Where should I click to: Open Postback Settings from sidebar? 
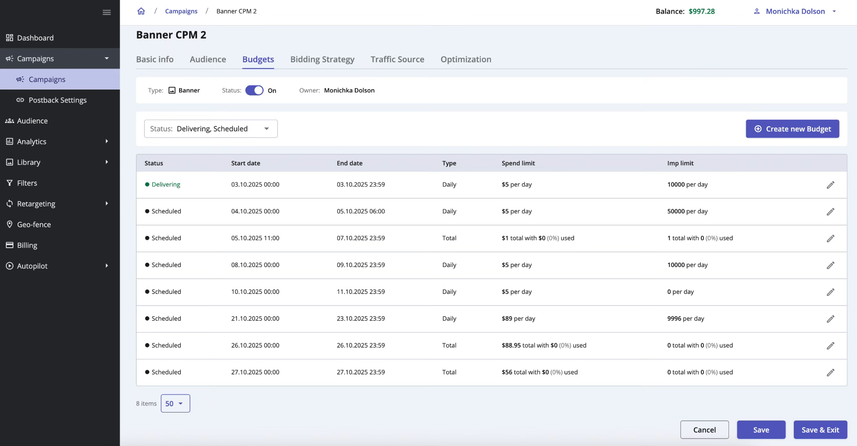[x=57, y=100]
